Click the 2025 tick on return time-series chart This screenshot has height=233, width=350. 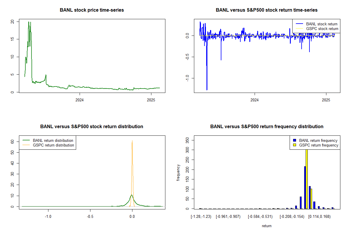[x=326, y=100]
